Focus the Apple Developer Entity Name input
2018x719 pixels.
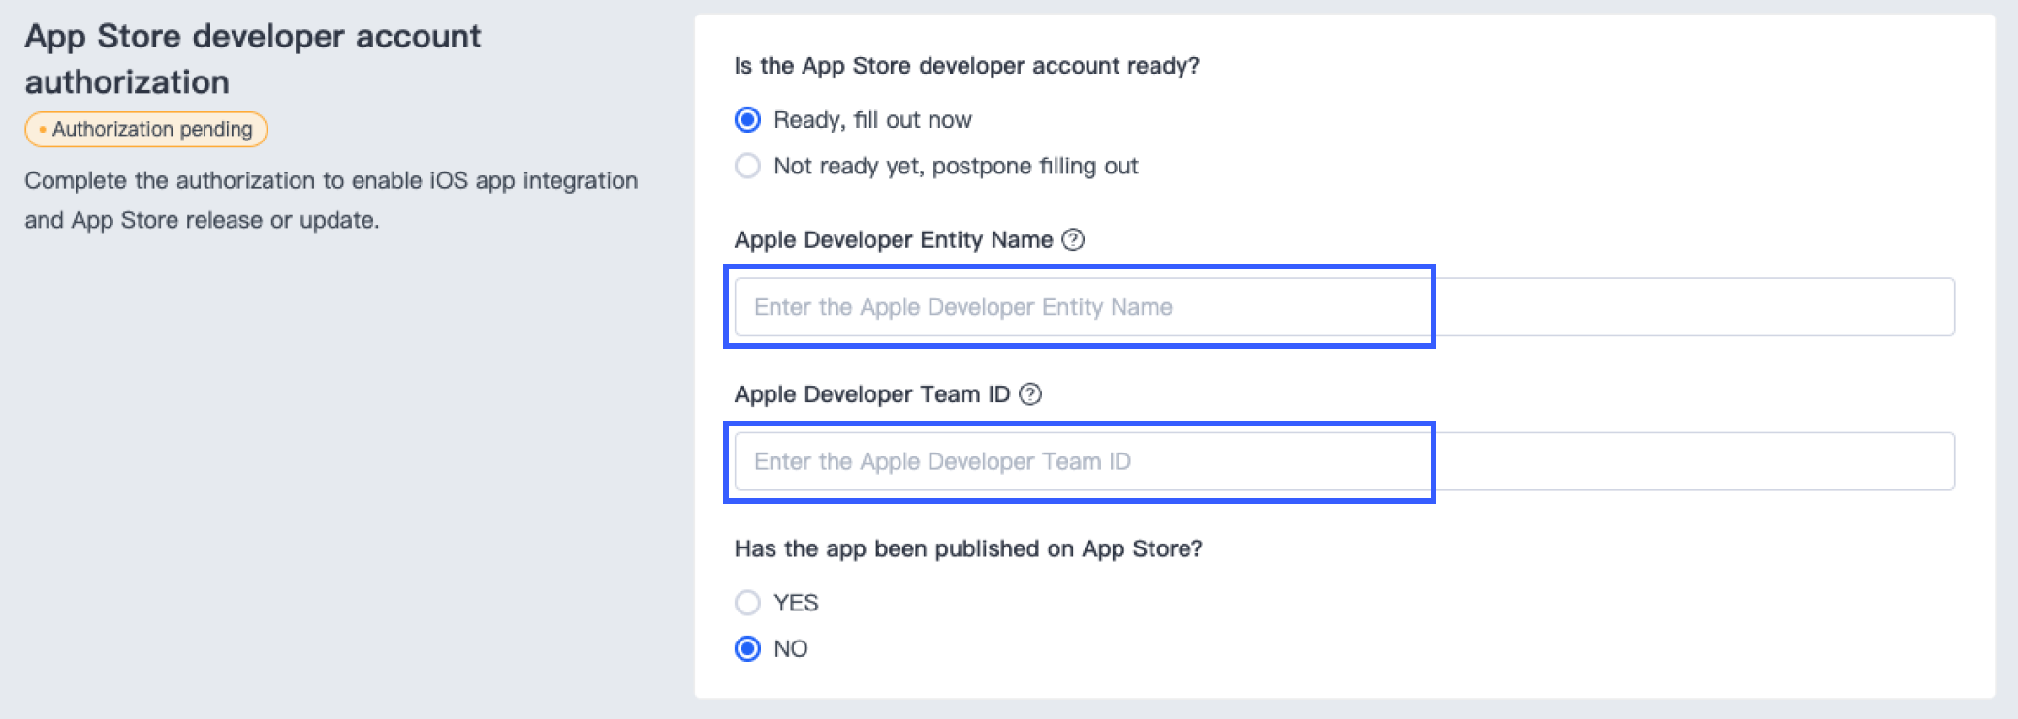[x=1343, y=307]
